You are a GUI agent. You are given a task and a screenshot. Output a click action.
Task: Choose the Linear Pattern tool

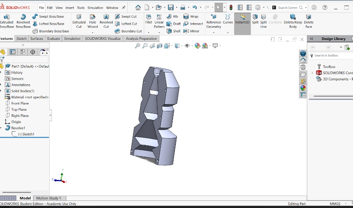[x=159, y=21]
